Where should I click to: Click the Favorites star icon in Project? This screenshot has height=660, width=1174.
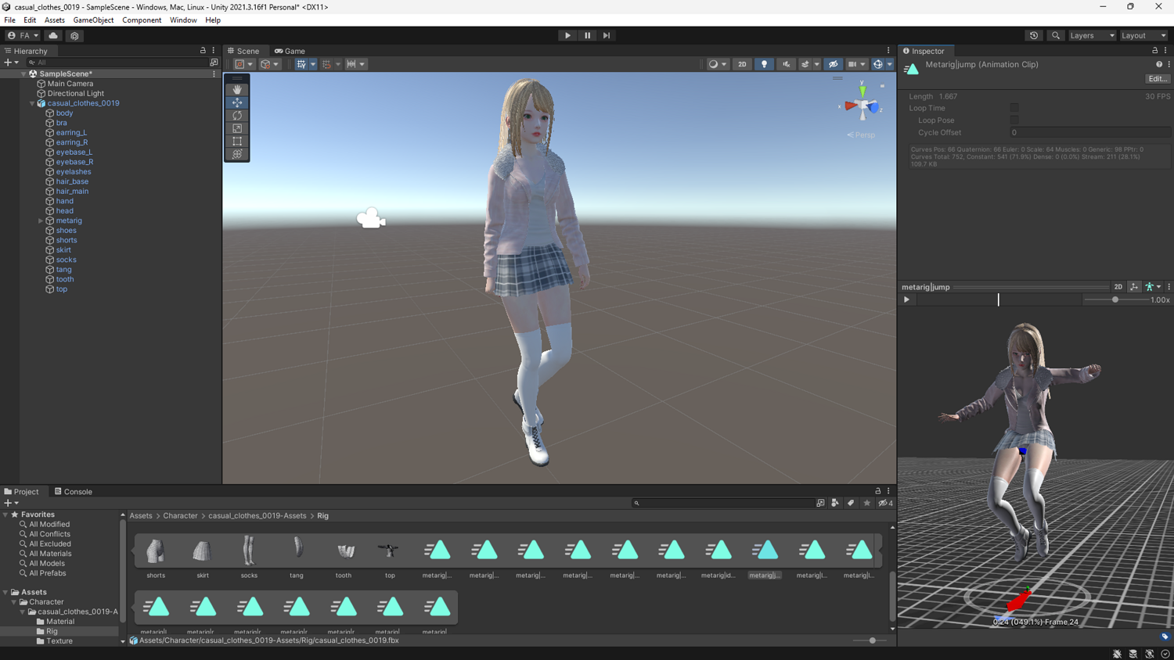[867, 503]
